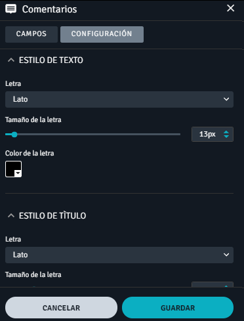The width and height of the screenshot is (244, 321).
Task: Click the small arrow on the black color swatch
Action: point(18,173)
